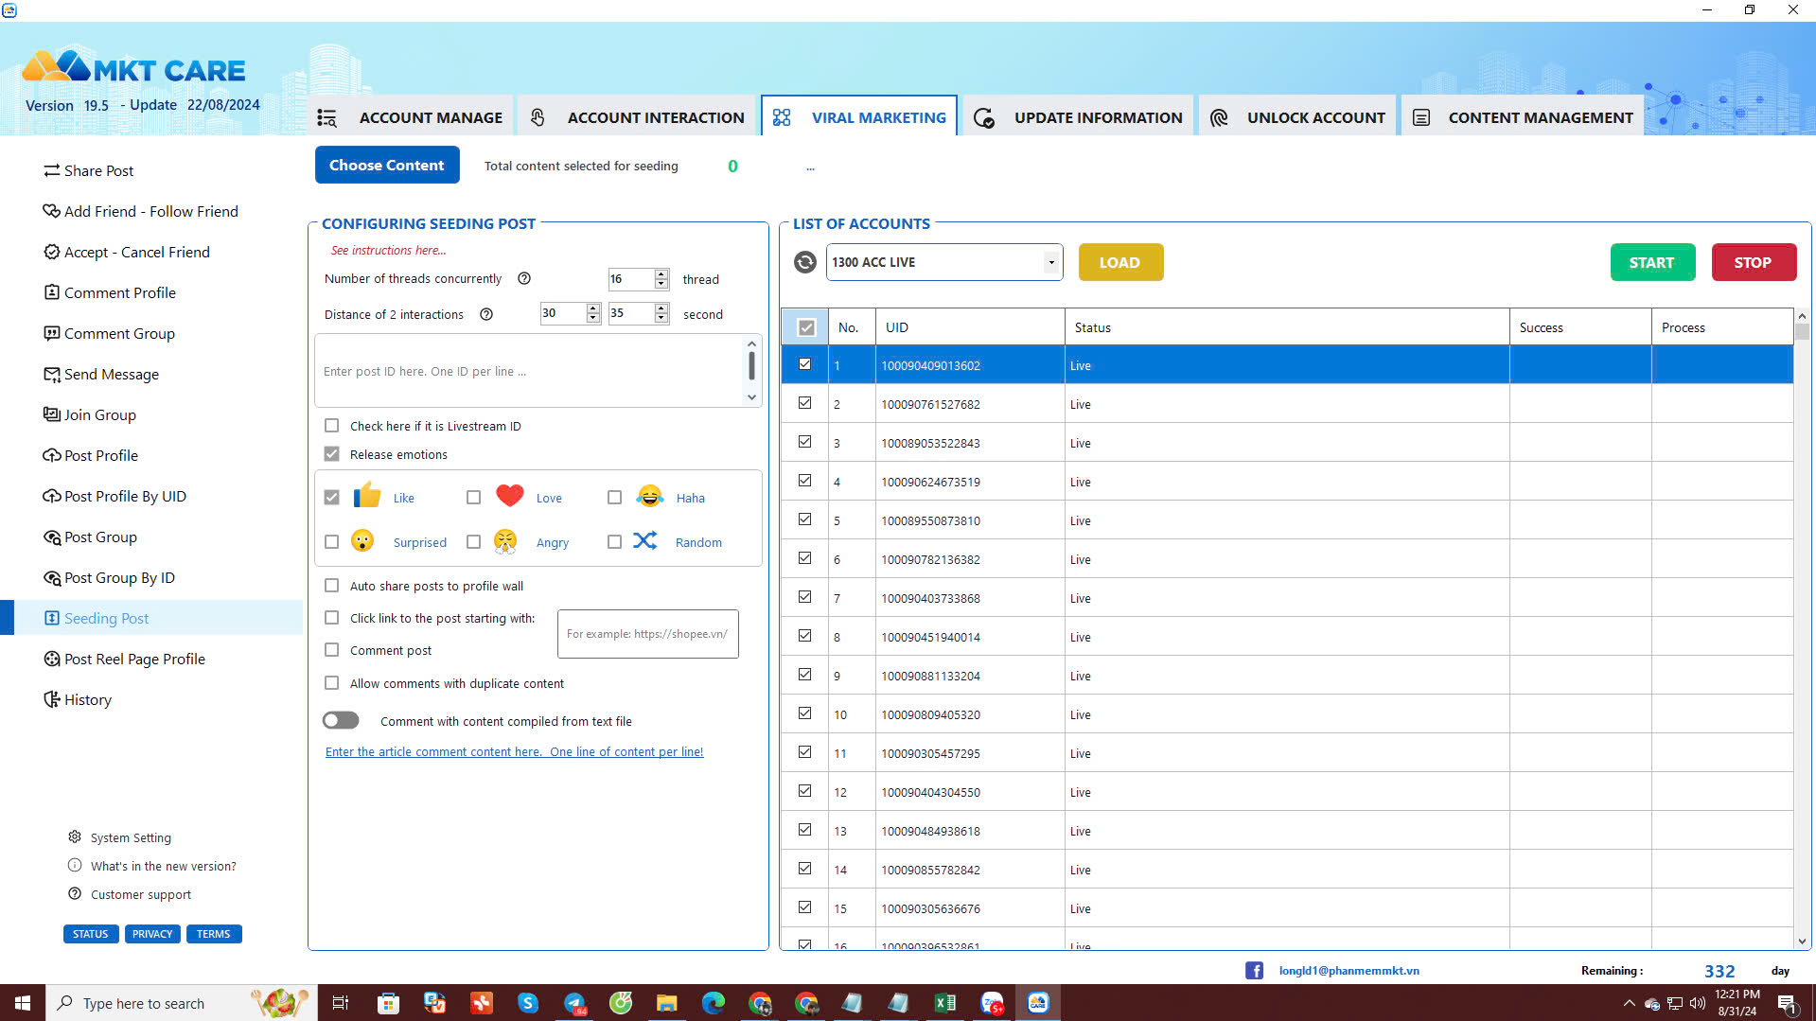This screenshot has height=1021, width=1816.
Task: Uncheck select-all checkbox in accounts table header
Action: pyautogui.click(x=806, y=327)
